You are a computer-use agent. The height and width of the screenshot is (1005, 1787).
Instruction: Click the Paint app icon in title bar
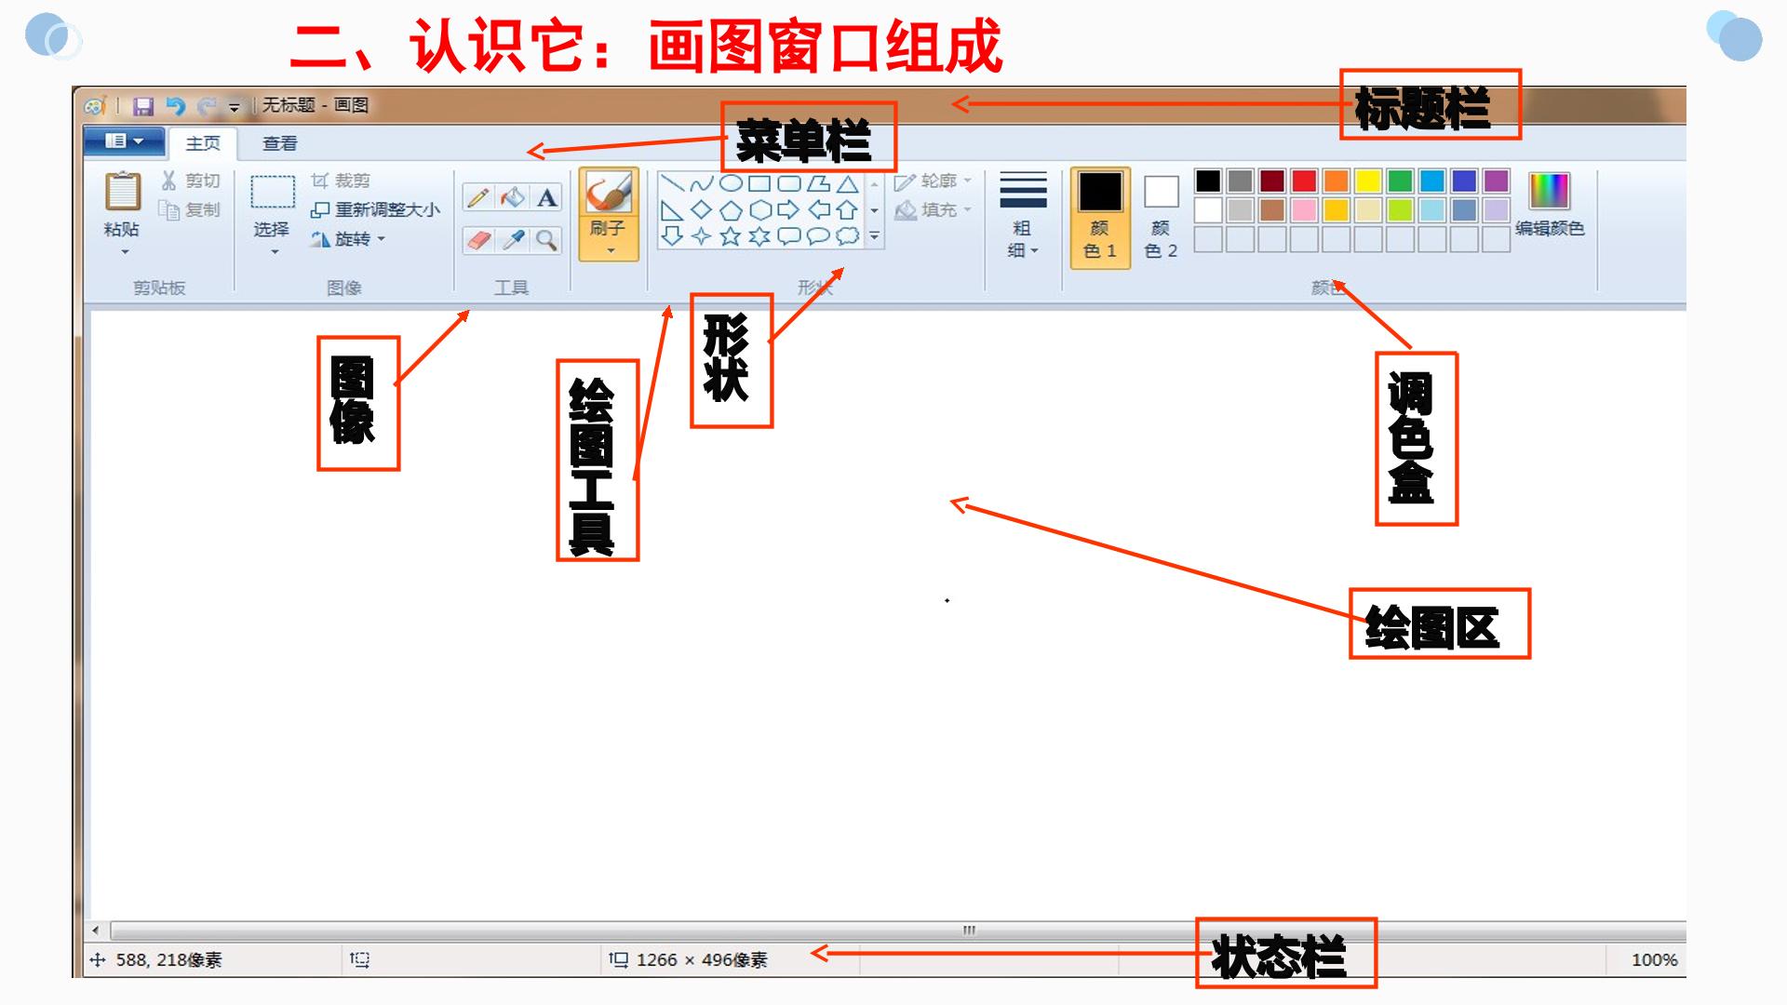click(x=95, y=106)
